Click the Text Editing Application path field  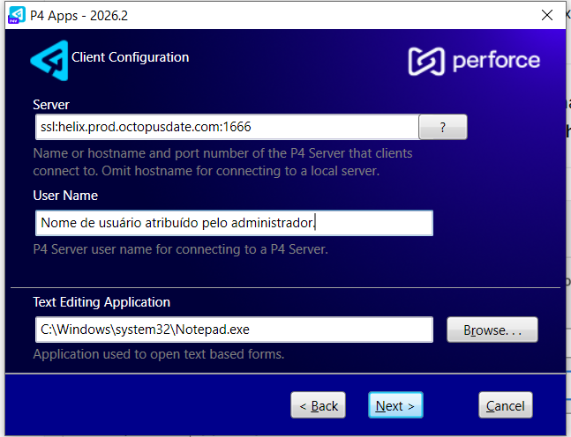[x=234, y=330]
